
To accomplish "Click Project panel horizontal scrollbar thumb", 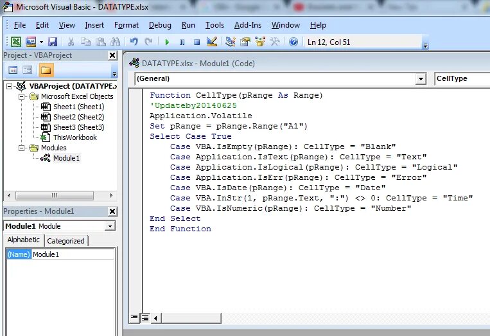I will click(x=55, y=196).
